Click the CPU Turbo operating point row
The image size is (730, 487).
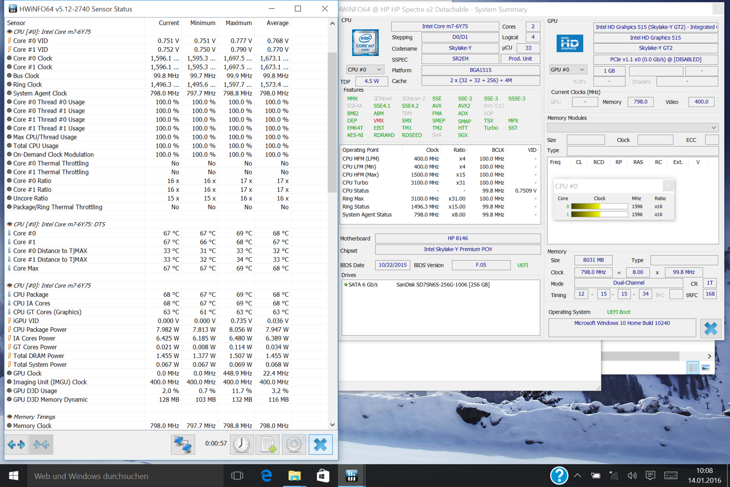(440, 183)
